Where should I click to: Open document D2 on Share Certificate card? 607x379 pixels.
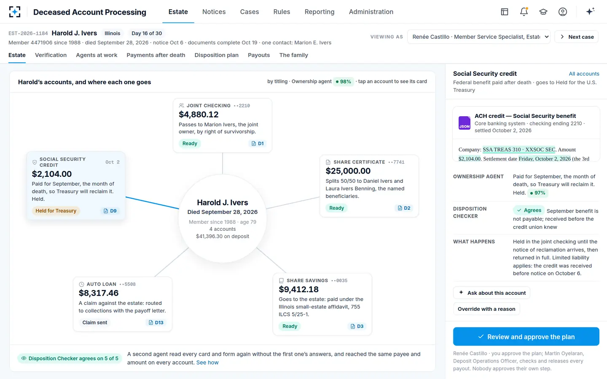click(404, 208)
